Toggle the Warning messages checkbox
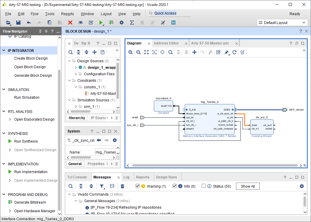The image size is (311, 222). pyautogui.click(x=138, y=186)
